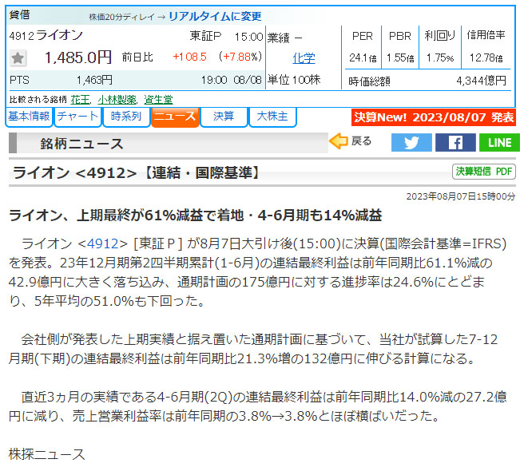This screenshot has height=467, width=520.
Task: Share the article on Twitter
Action: [411, 142]
